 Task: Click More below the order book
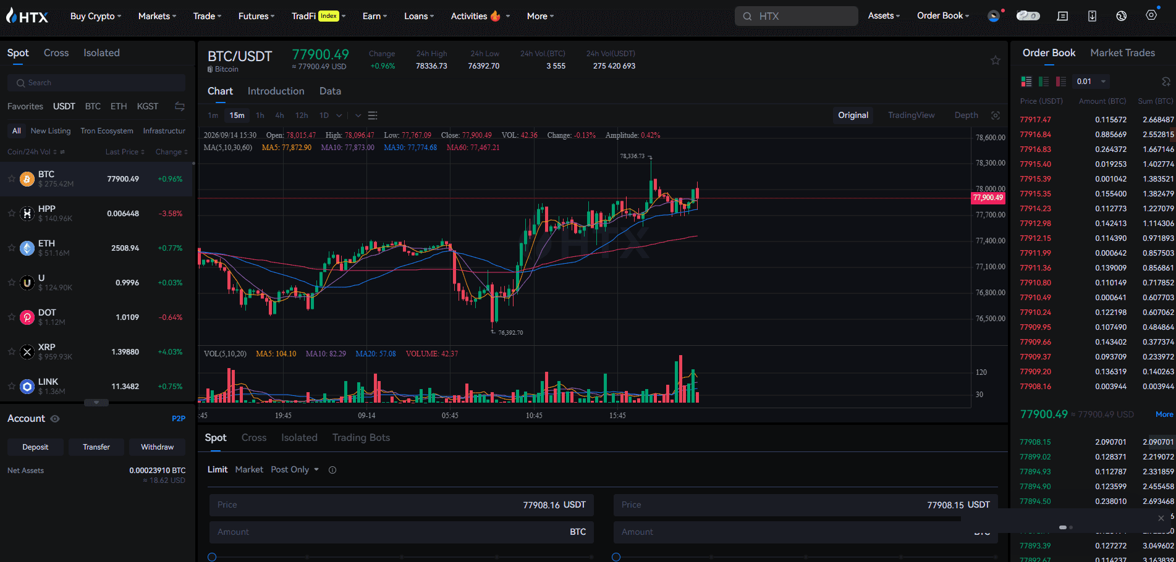(1164, 414)
